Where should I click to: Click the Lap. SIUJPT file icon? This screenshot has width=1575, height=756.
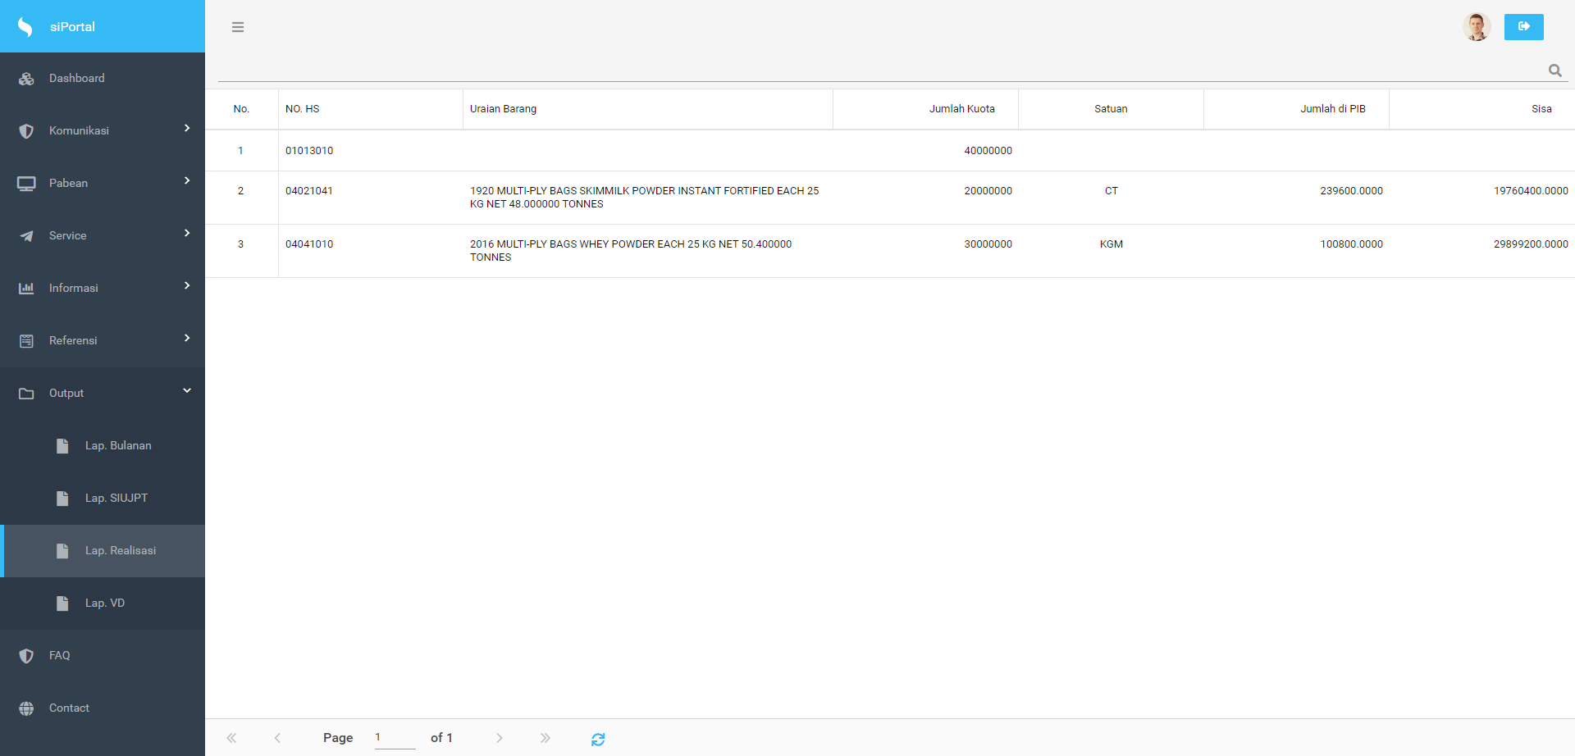[x=62, y=499]
